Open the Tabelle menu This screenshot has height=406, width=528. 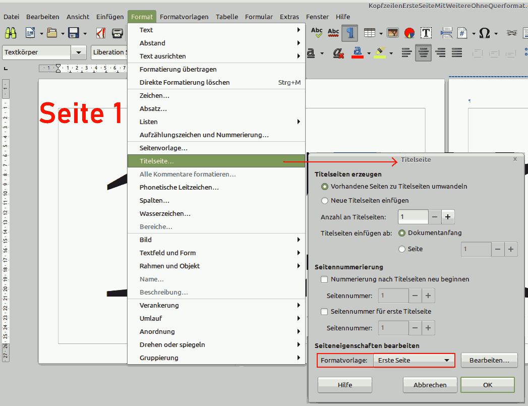click(226, 17)
